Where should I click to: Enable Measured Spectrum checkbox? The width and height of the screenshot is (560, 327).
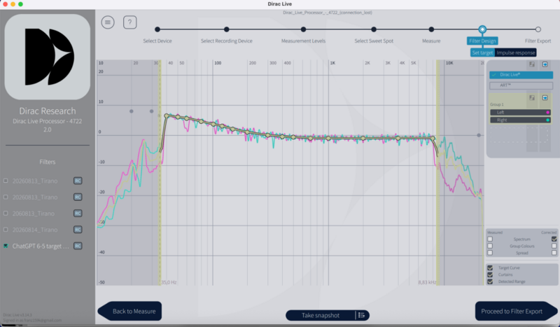[x=490, y=239]
